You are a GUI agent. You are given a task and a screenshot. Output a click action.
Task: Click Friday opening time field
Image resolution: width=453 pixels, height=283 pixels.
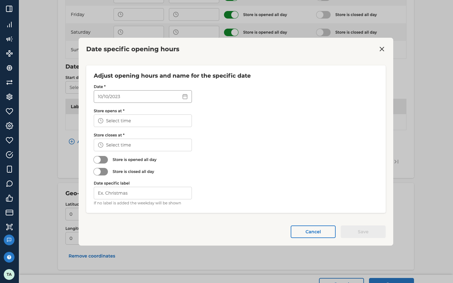tap(139, 14)
